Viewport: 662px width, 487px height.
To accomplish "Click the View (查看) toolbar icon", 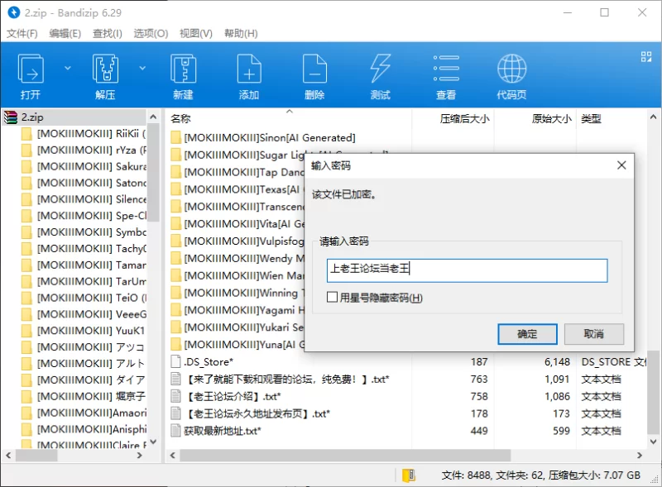I will 446,69.
